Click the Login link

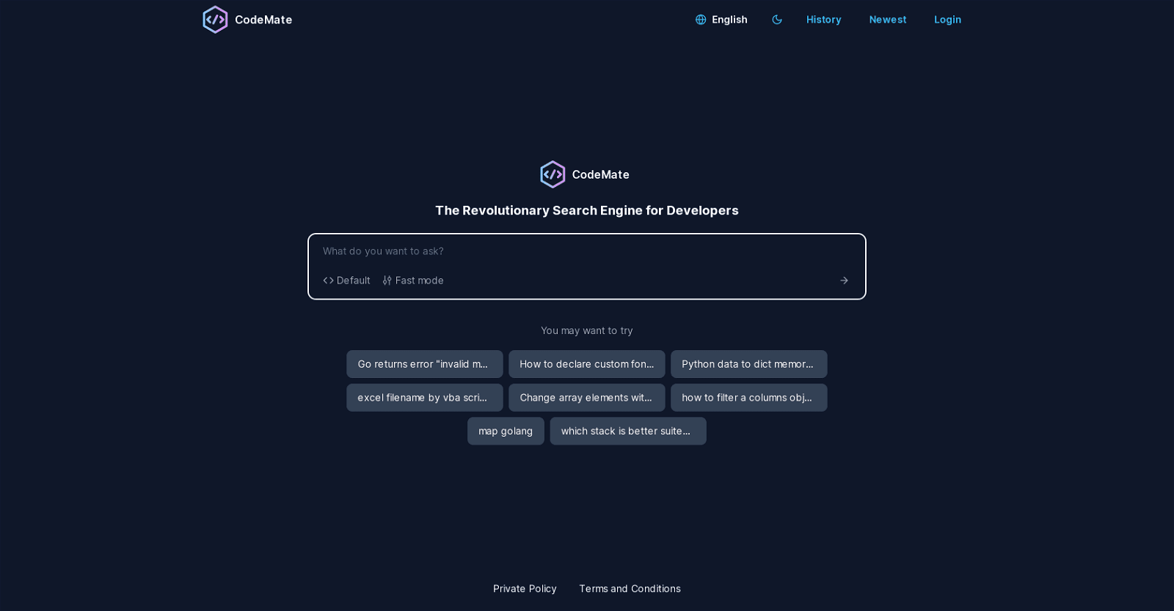(x=947, y=20)
